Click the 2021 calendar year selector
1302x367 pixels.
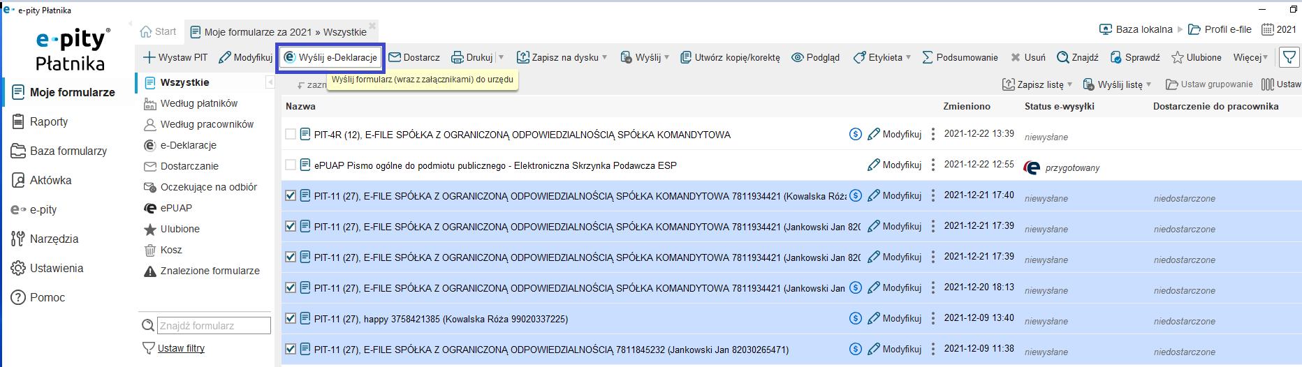pyautogui.click(x=1279, y=29)
